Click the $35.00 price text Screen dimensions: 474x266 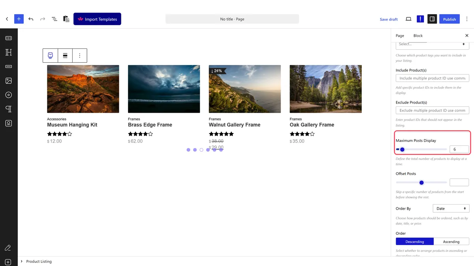click(297, 141)
